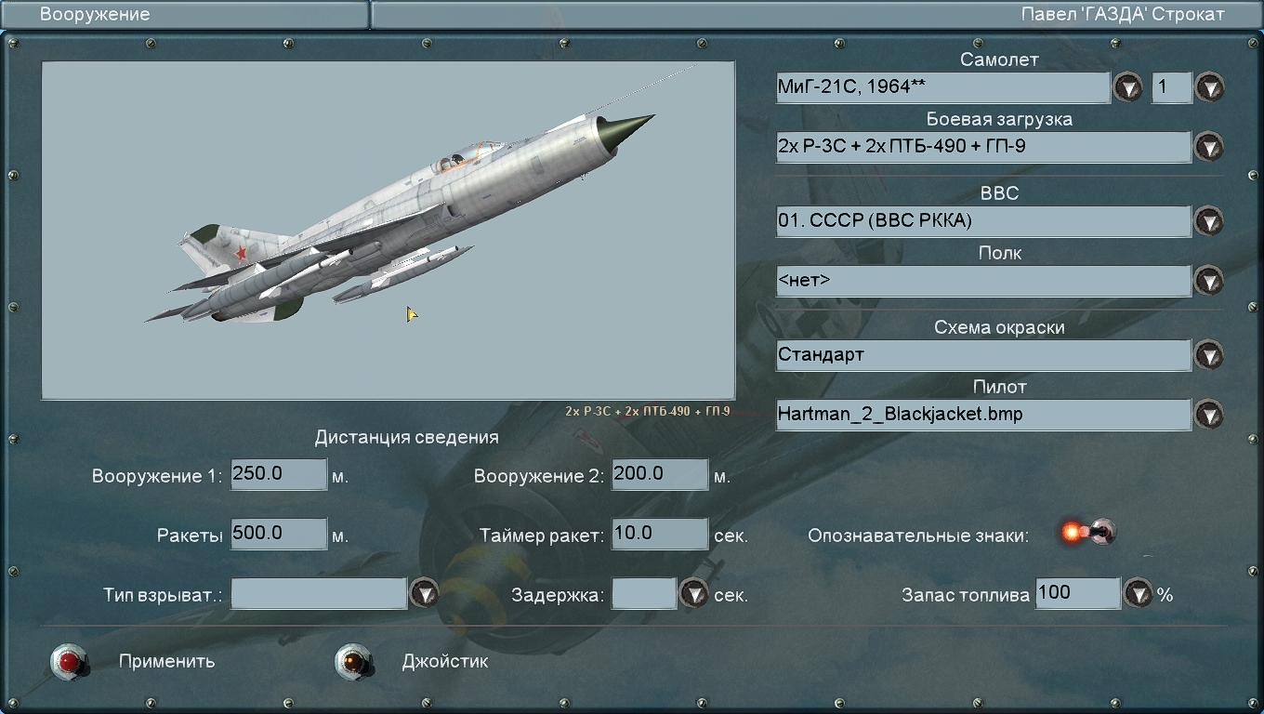The height and width of the screenshot is (714, 1264).
Task: Click the Таймер ракет input field
Action: pyautogui.click(x=660, y=534)
